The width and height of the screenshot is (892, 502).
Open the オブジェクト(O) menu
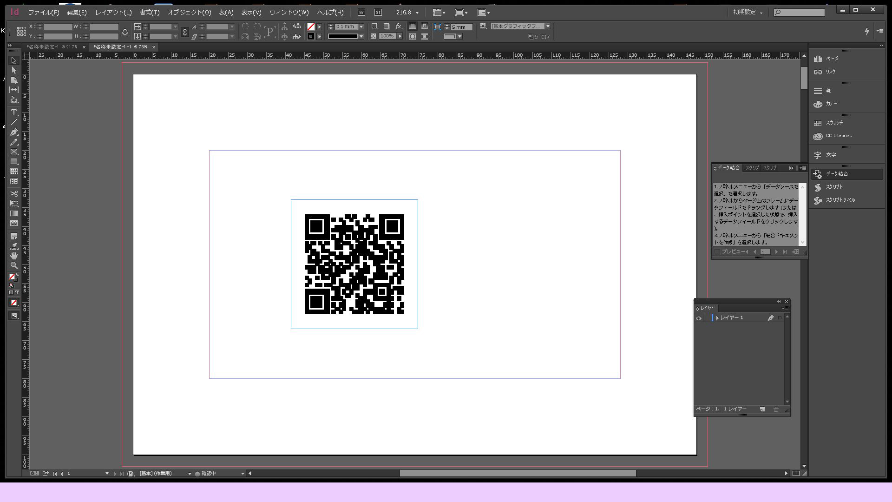189,13
